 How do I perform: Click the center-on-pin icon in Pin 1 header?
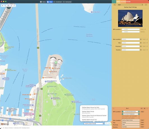tap(142, 108)
